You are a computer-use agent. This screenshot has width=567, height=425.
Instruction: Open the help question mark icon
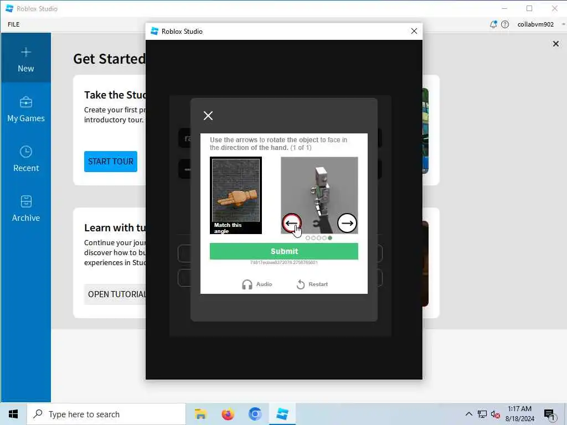[505, 24]
